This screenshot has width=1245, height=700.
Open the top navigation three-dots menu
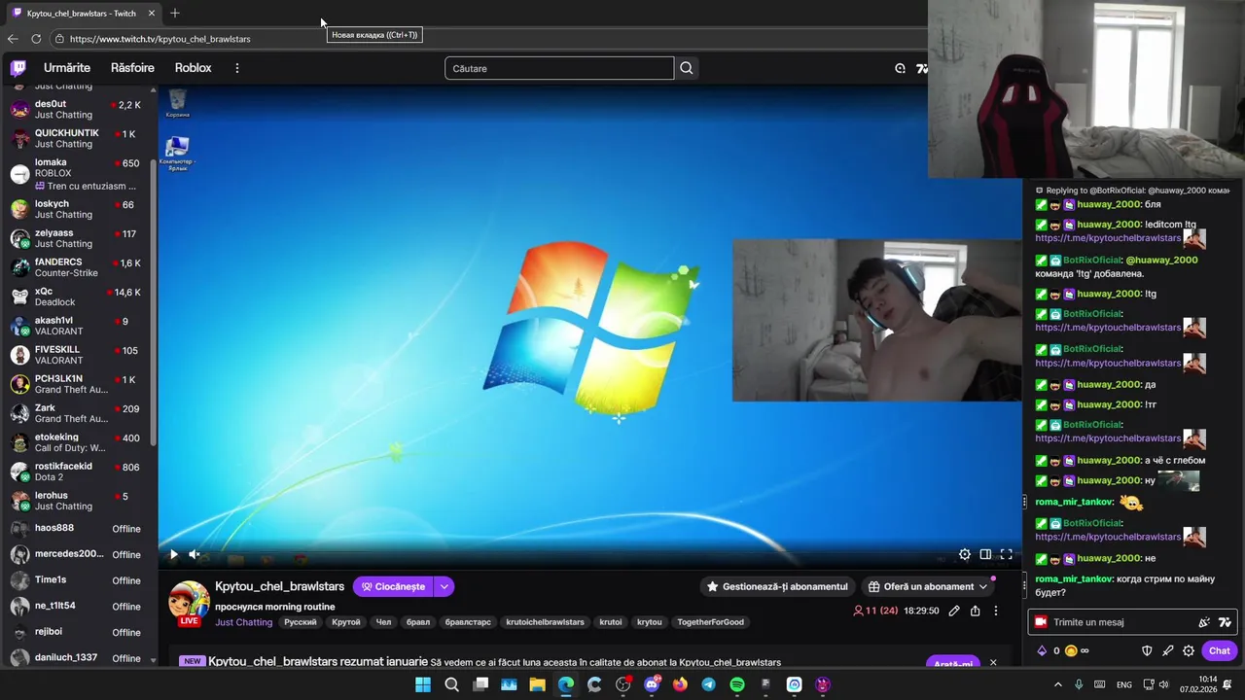click(x=236, y=68)
